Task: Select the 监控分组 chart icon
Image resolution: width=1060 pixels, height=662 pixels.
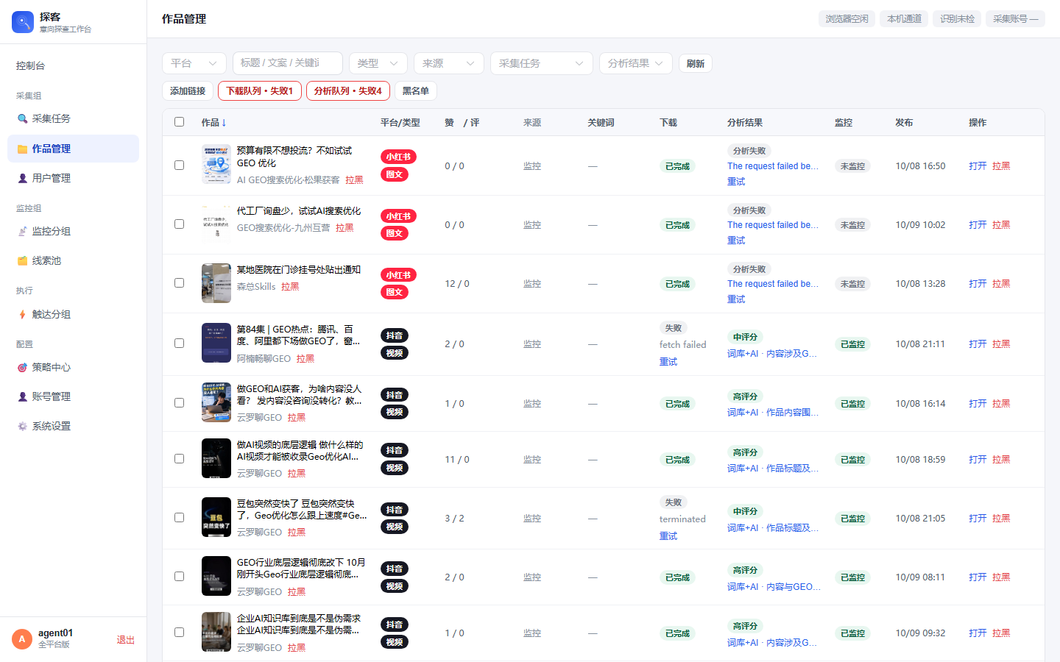Action: click(22, 231)
